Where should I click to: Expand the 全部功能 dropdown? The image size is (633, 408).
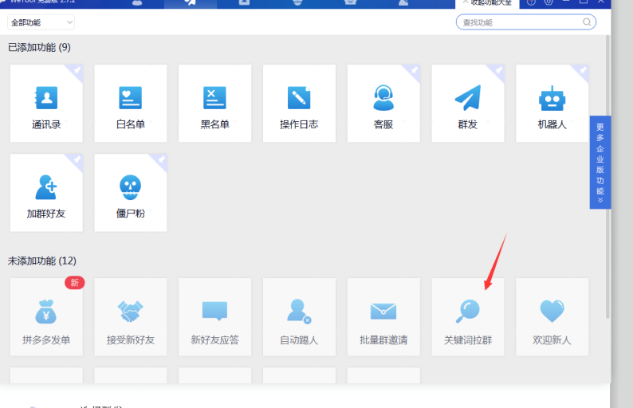41,22
